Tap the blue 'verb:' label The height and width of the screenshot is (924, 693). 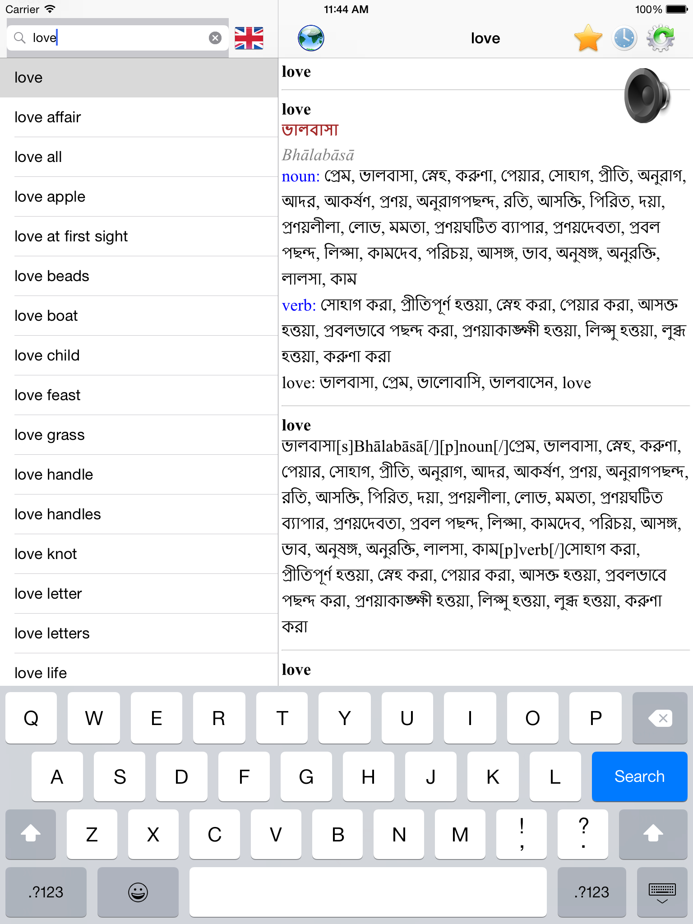click(x=299, y=305)
